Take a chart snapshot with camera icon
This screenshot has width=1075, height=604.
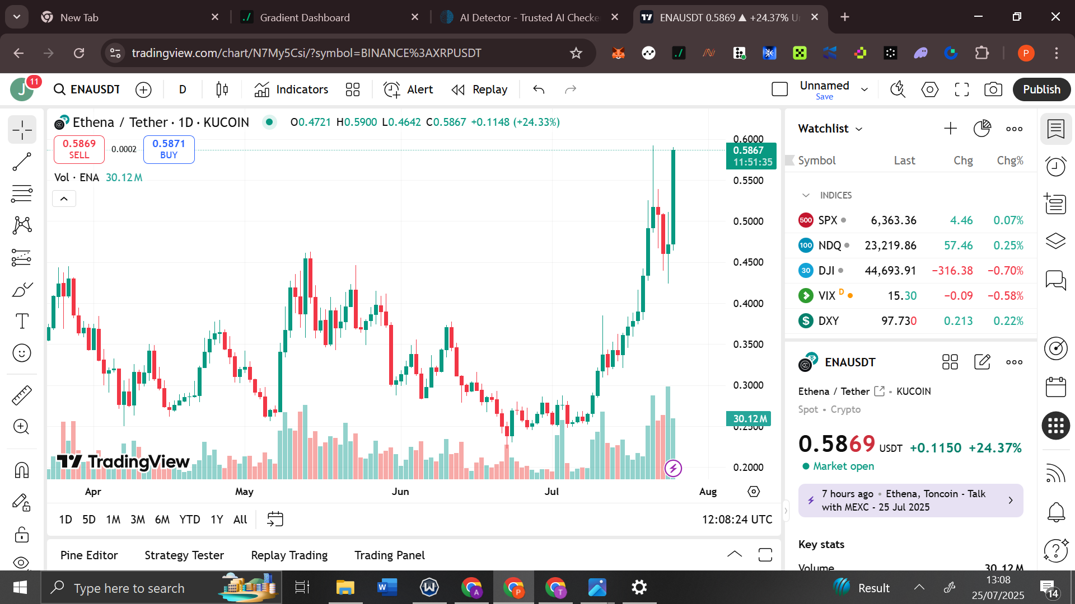click(x=993, y=89)
